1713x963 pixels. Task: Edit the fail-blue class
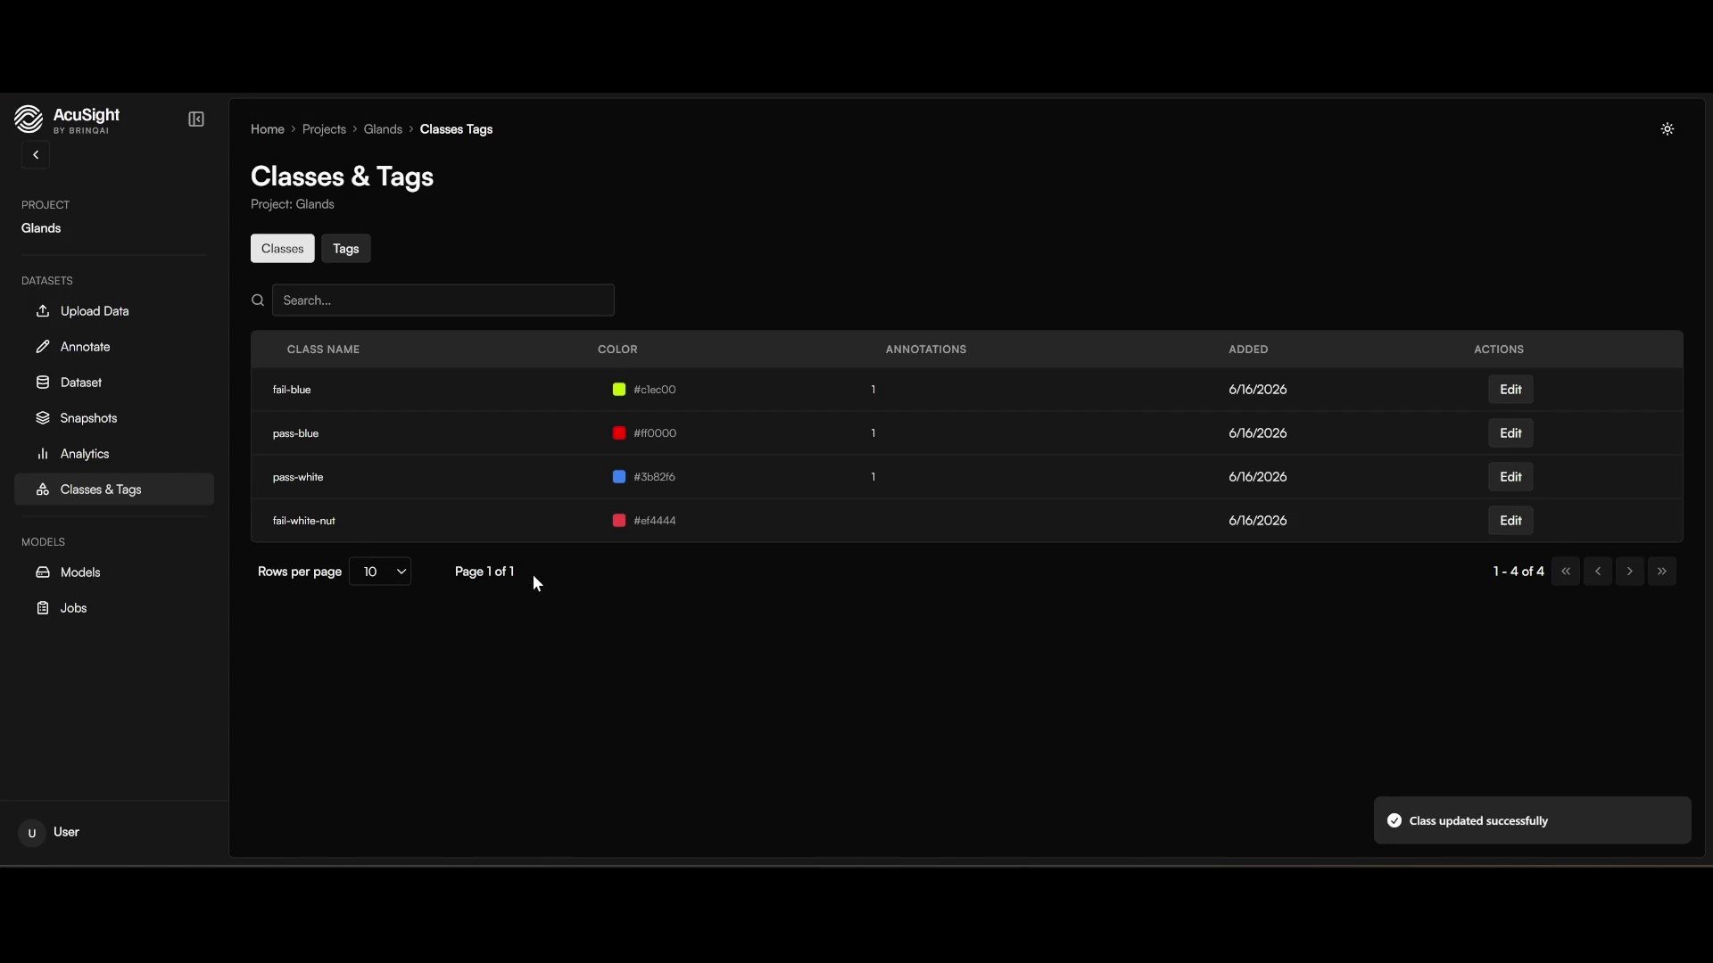1510,390
